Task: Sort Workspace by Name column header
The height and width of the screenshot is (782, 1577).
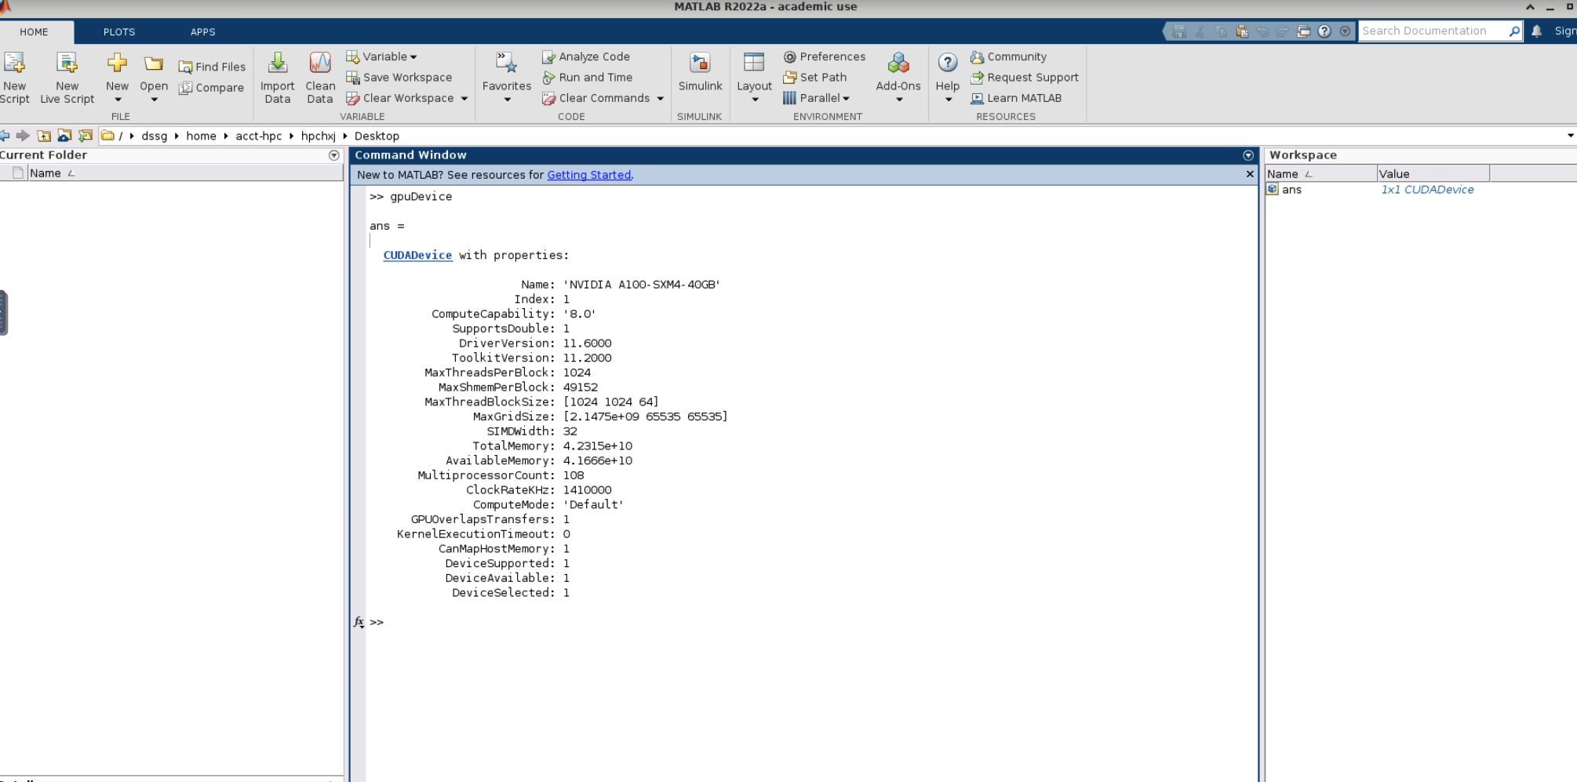Action: click(x=1321, y=173)
